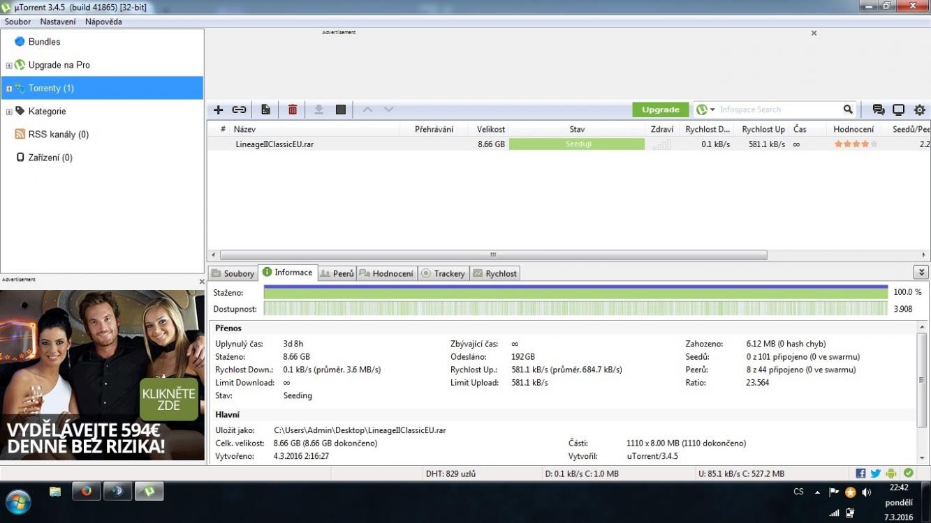Stop torrent with square stop icon
Viewport: 931px width, 523px height.
point(341,109)
